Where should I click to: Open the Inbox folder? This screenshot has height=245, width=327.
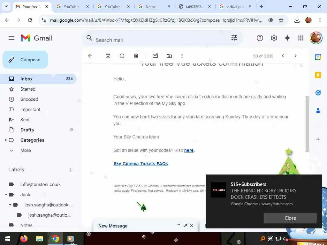(x=38, y=79)
